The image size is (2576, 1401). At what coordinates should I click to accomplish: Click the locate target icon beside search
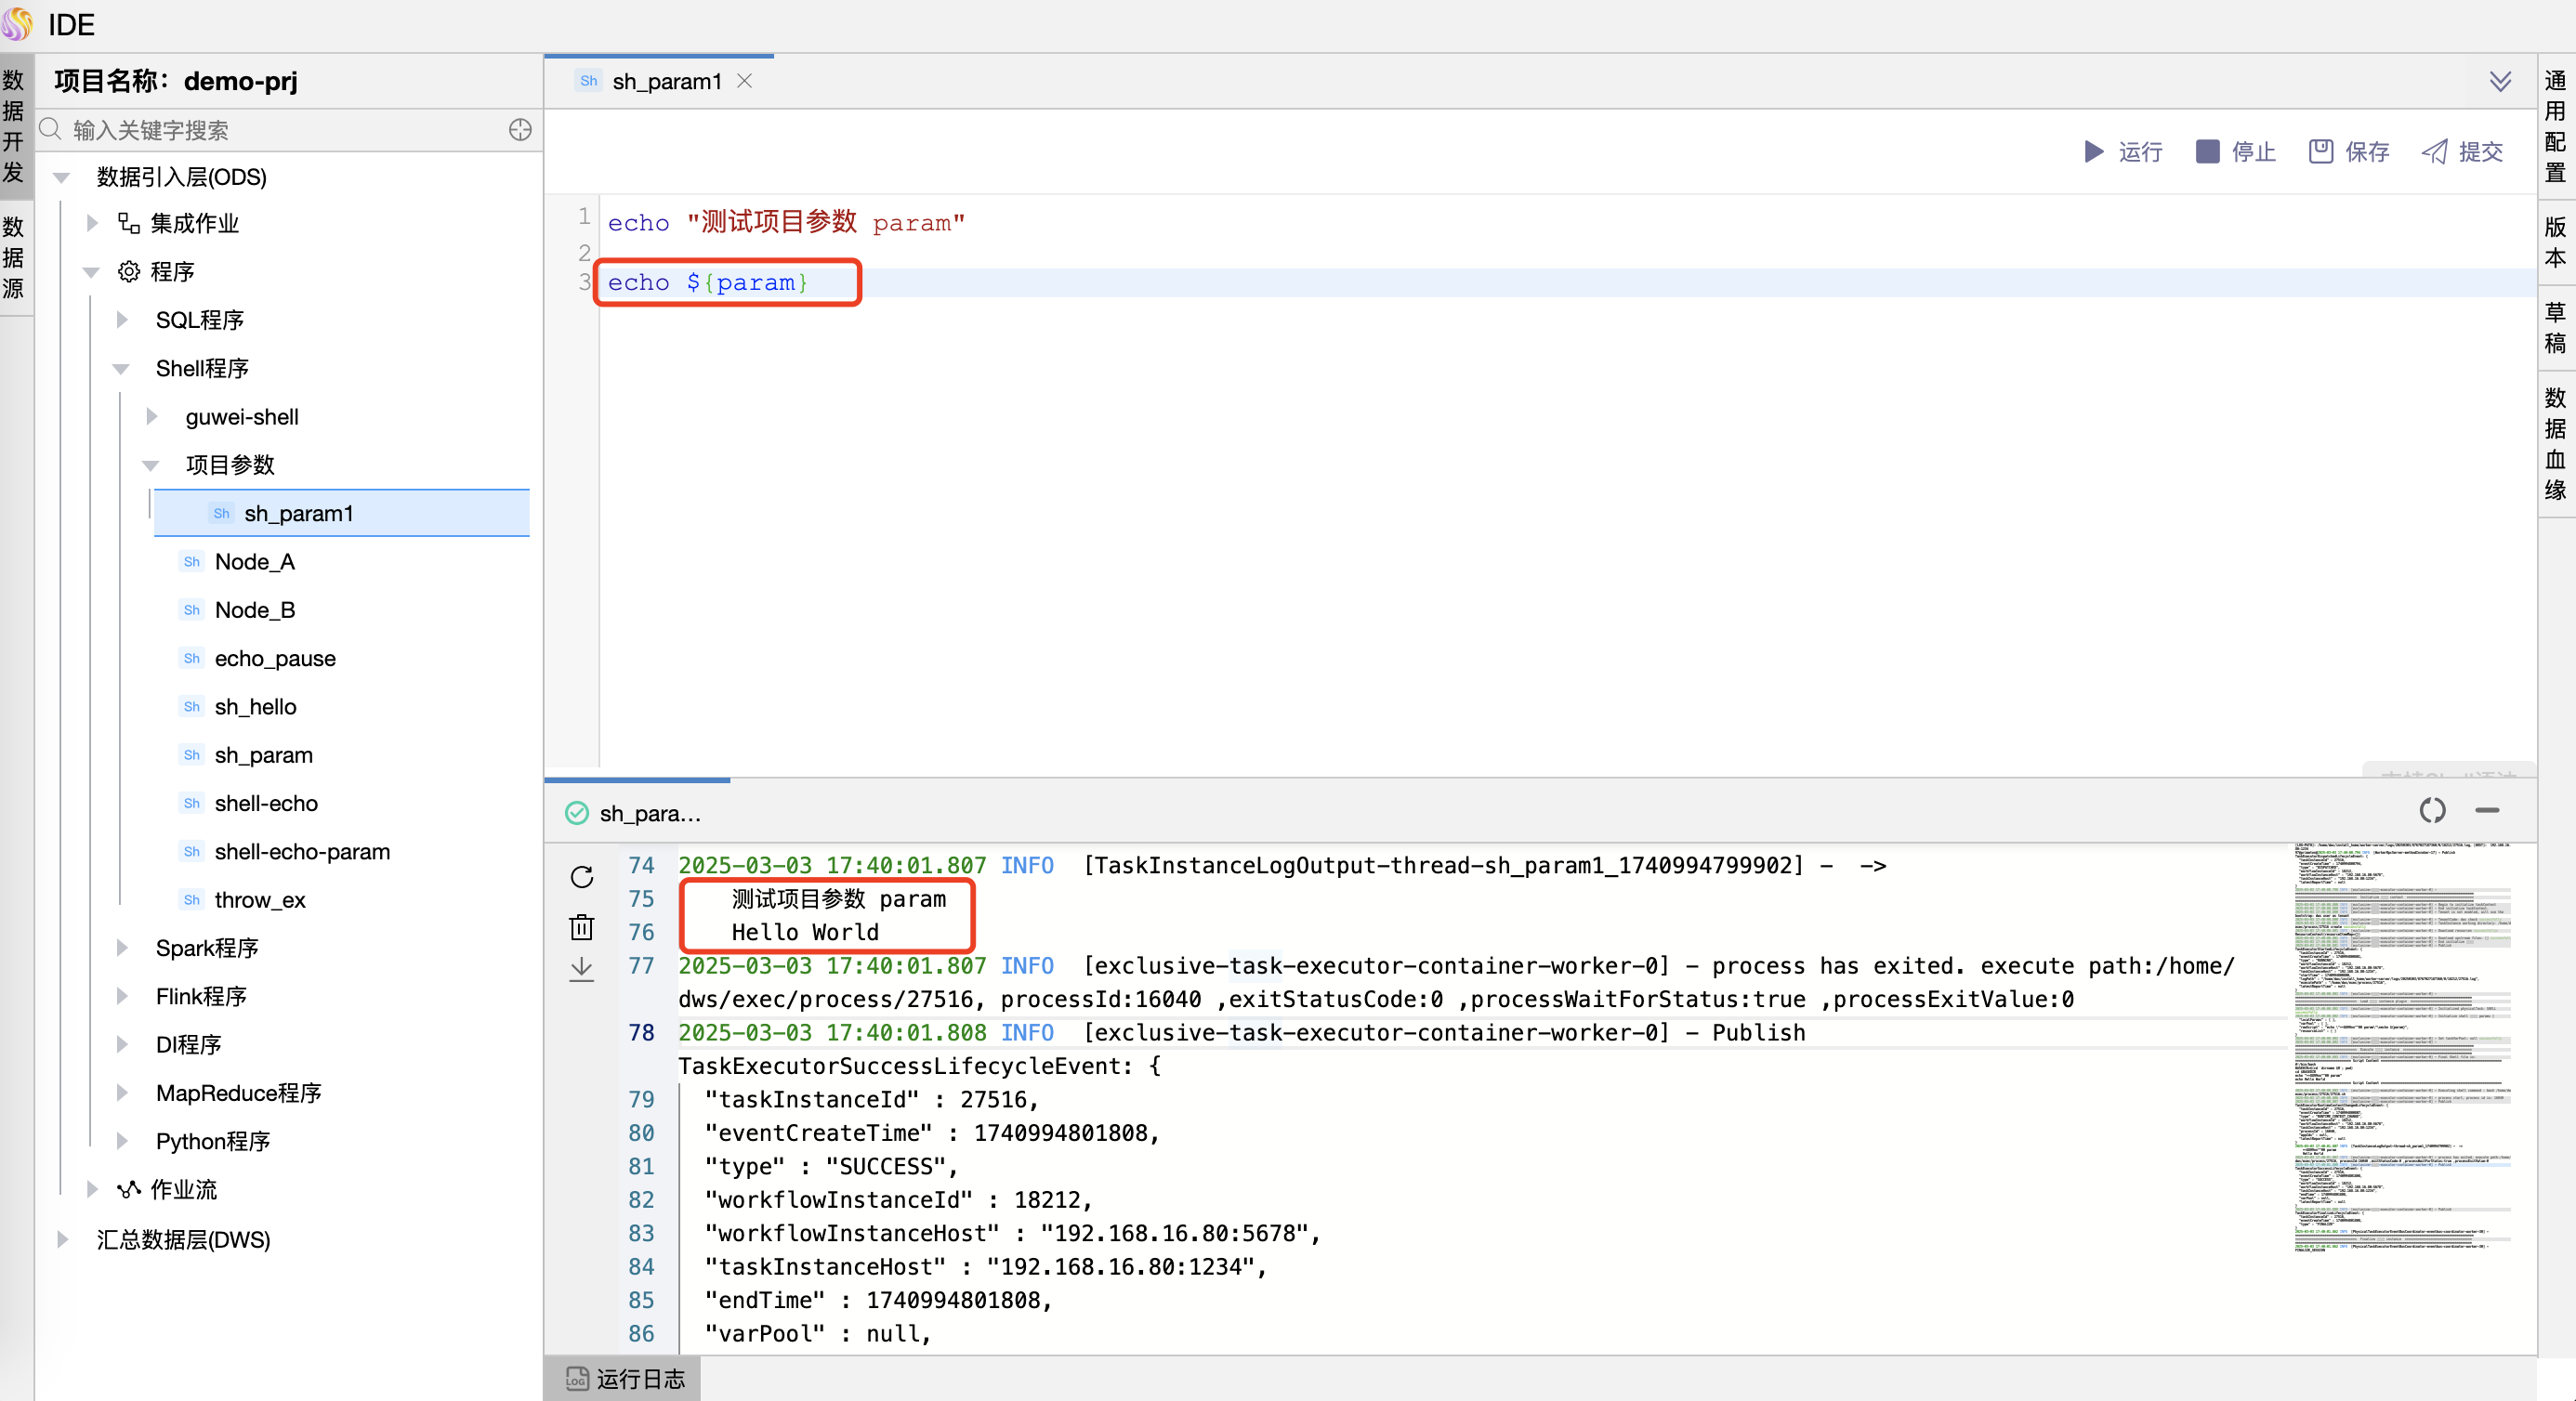click(x=520, y=130)
